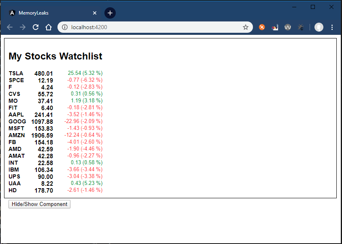
Task: Click the My Stocks Watchlist heading
Action: coord(55,56)
